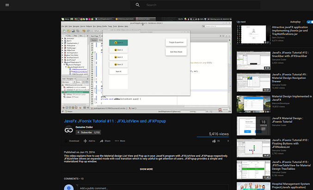Image resolution: width=313 pixels, height=190 pixels.
Task: Open the GC channel avatar
Action: pyautogui.click(x=69, y=130)
